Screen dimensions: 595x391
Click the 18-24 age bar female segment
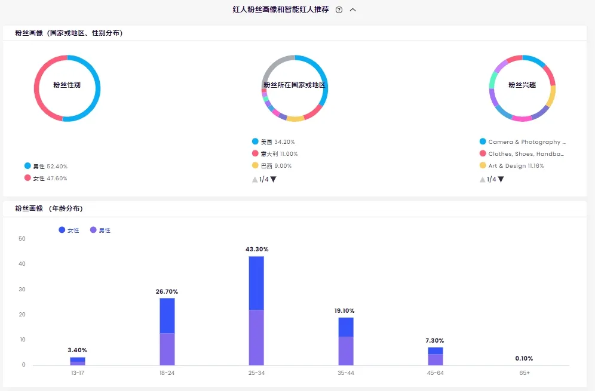coord(167,316)
